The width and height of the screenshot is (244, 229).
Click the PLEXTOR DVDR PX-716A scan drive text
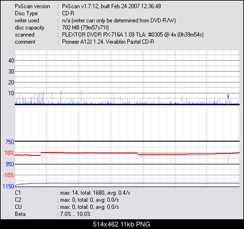pyautogui.click(x=133, y=35)
